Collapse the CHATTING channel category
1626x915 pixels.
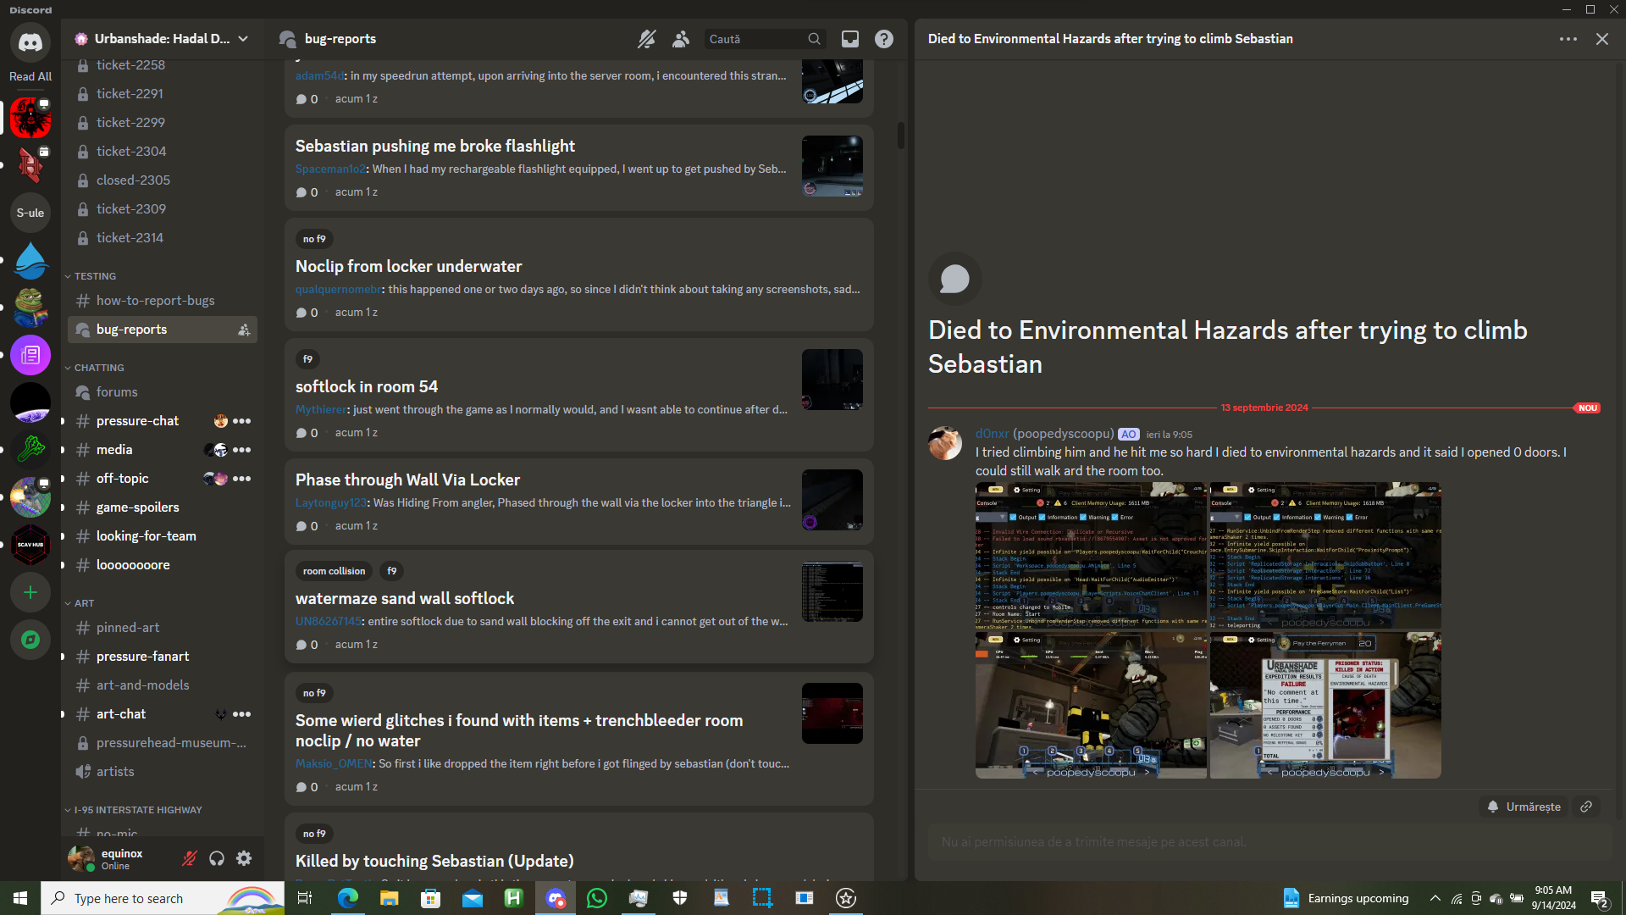(x=98, y=368)
